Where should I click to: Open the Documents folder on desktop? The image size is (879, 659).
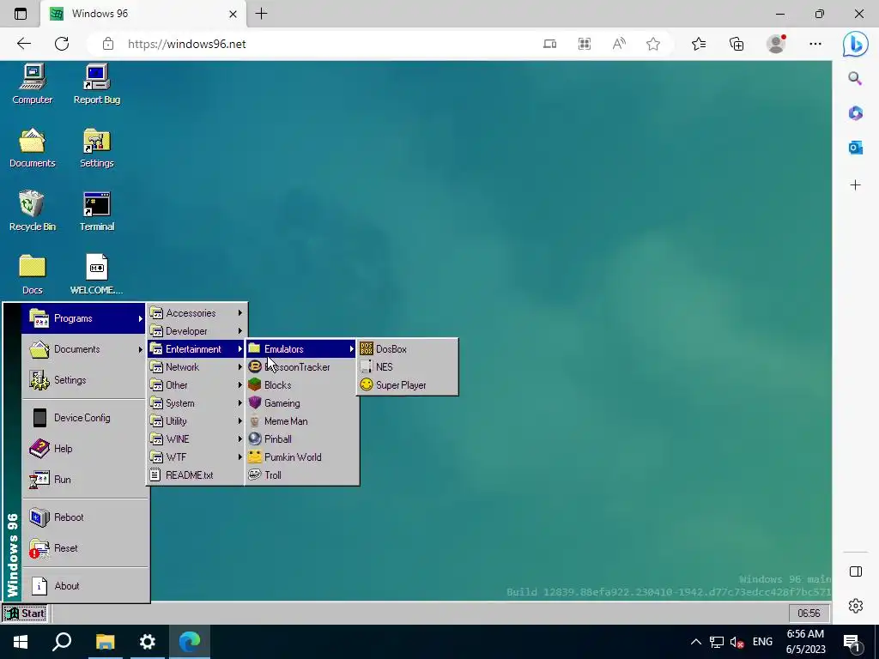[x=32, y=148]
